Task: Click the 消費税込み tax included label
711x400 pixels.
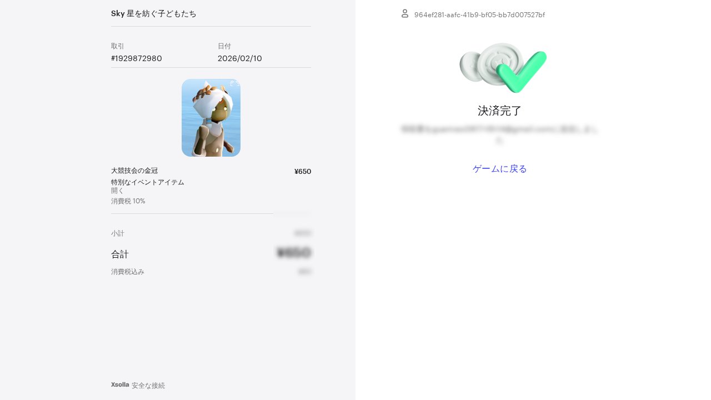Action: pos(128,272)
